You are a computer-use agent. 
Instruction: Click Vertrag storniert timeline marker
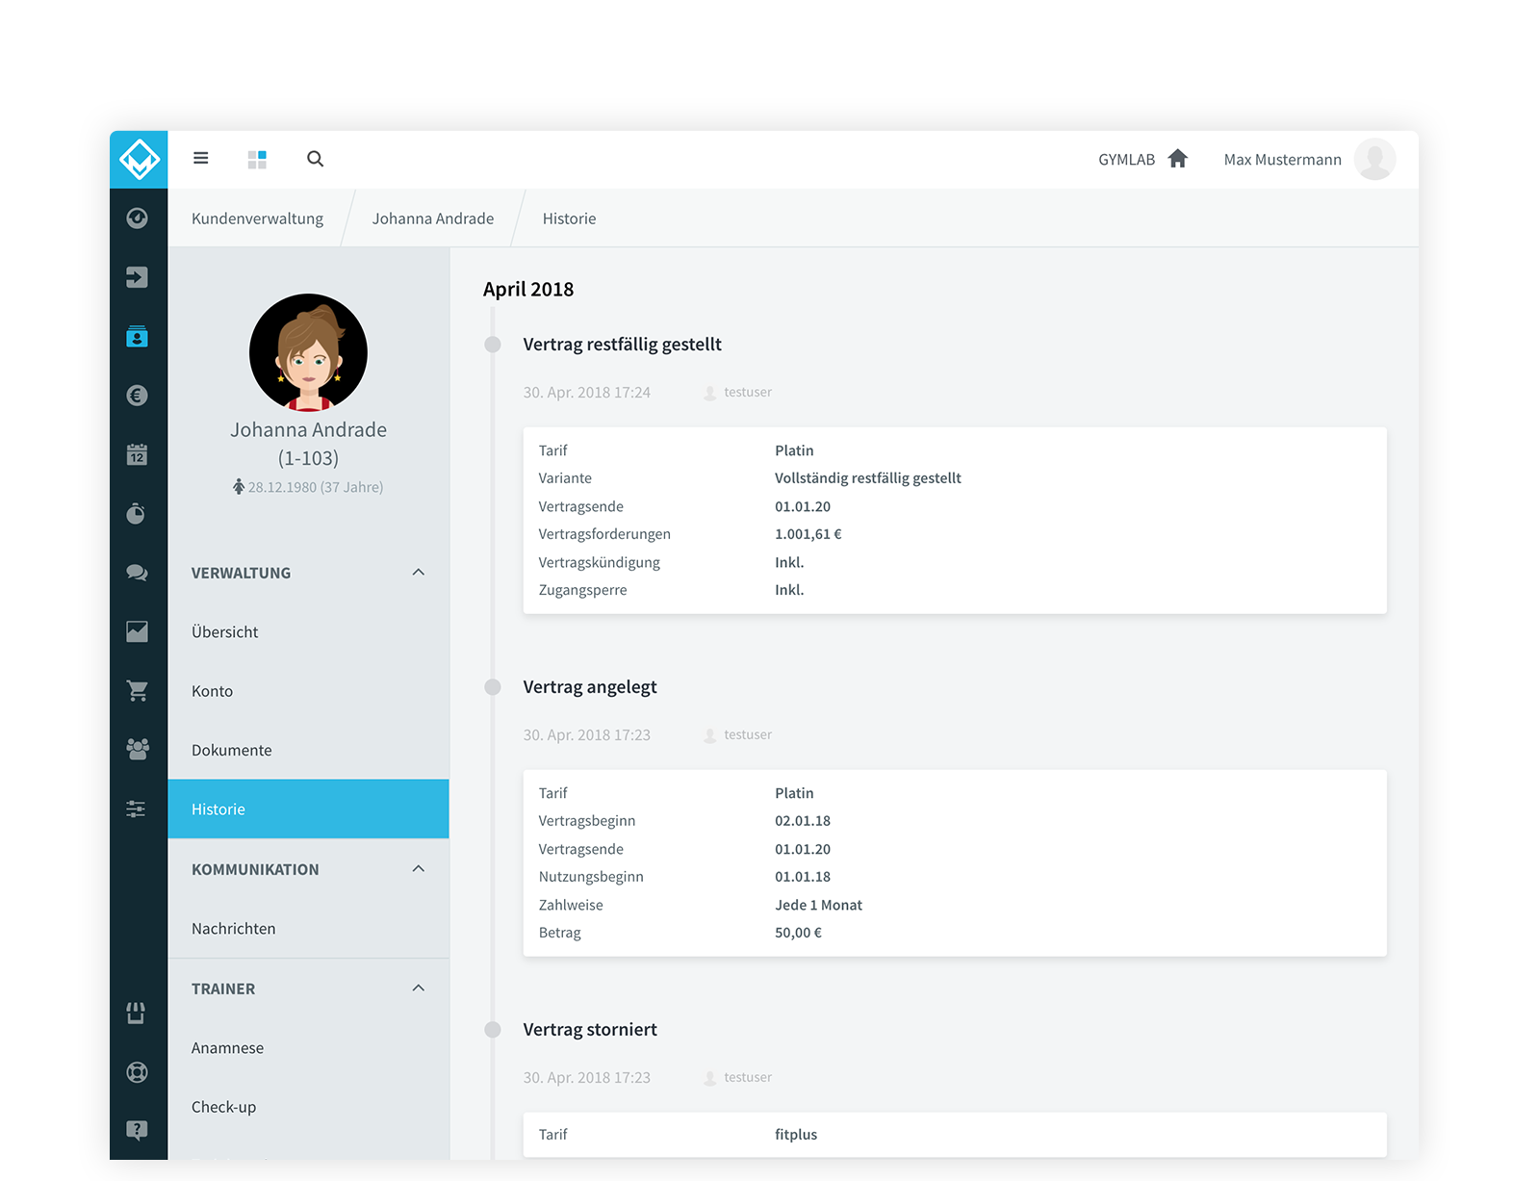[x=493, y=1030]
